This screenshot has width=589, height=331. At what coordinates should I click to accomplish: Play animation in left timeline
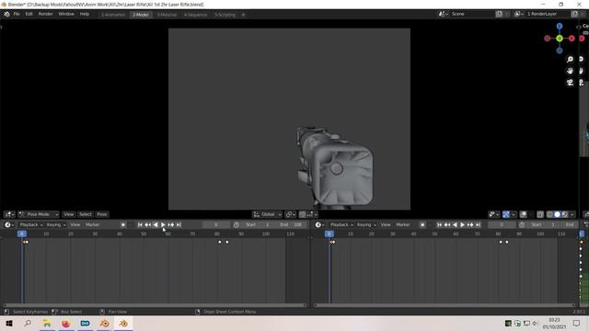pyautogui.click(x=163, y=224)
